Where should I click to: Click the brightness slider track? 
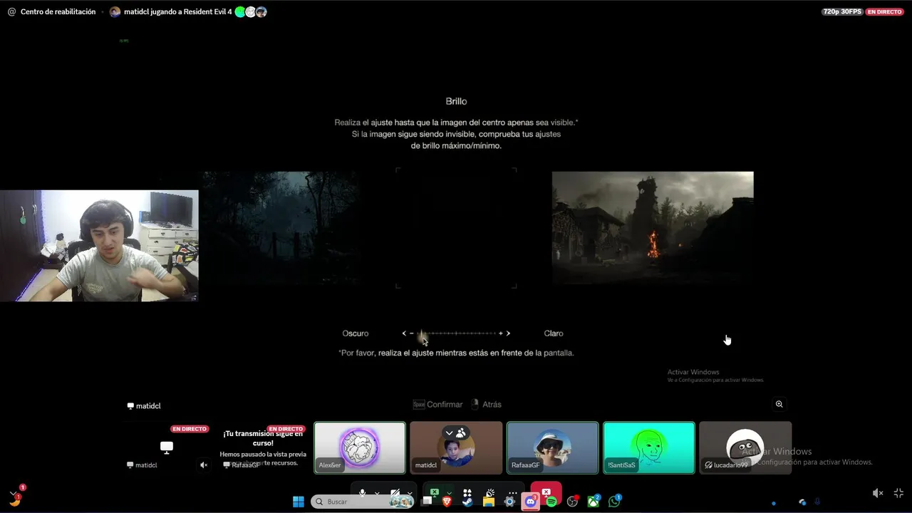[x=456, y=333]
